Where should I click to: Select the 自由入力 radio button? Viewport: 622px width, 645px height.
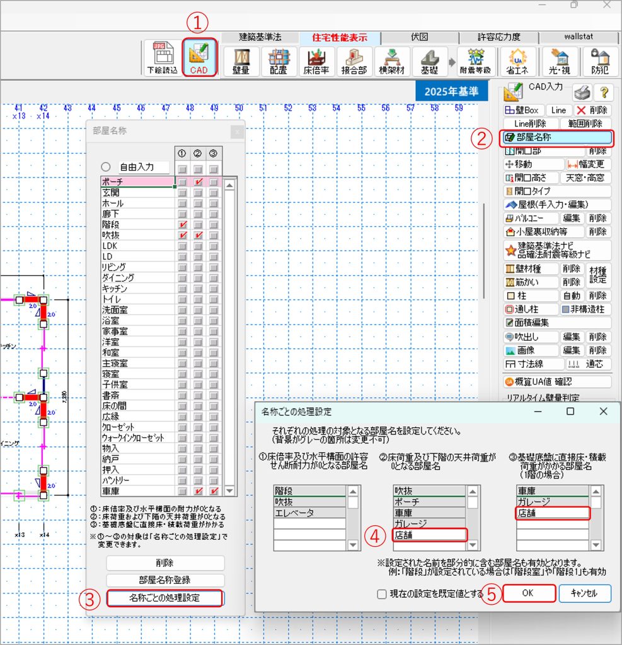[x=106, y=168]
